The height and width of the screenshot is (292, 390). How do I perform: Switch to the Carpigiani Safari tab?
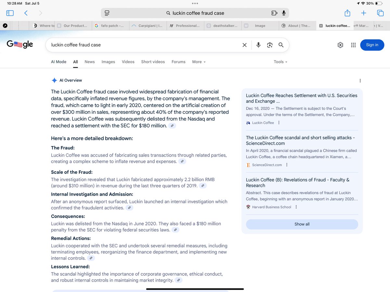148,26
